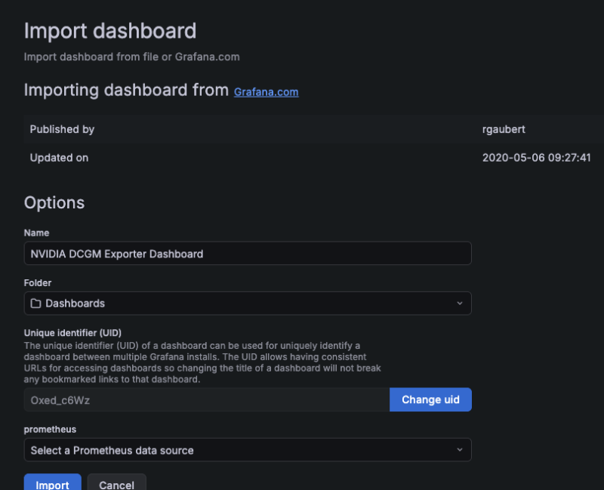Click the Updated on label
604x490 pixels.
click(x=59, y=158)
